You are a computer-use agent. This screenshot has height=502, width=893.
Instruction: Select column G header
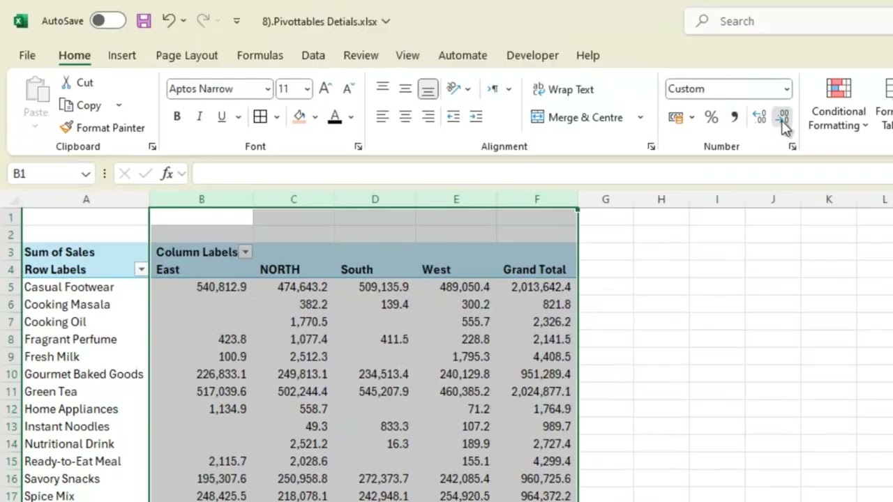[x=606, y=199]
